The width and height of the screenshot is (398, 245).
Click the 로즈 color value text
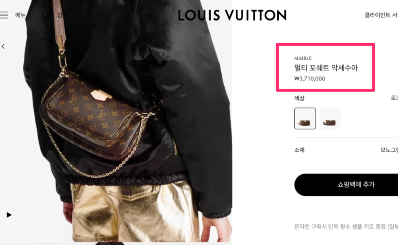click(394, 98)
